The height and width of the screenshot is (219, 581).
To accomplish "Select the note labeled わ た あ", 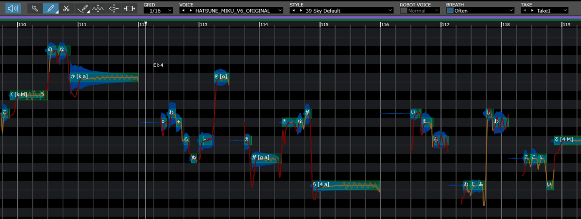I will click(x=474, y=185).
